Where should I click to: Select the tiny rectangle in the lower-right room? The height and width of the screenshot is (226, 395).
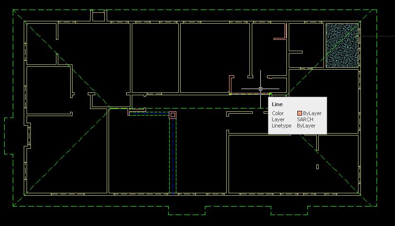pos(317,167)
